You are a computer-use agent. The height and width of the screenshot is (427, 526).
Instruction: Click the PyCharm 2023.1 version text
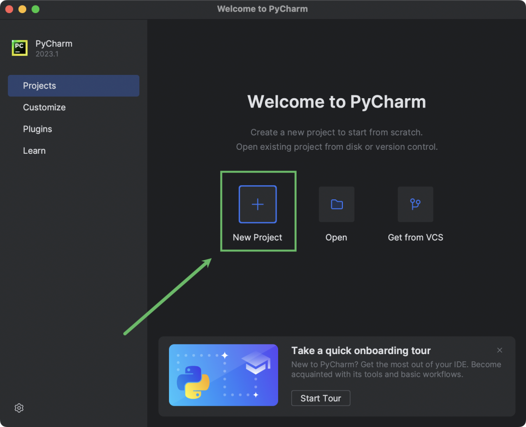tap(47, 54)
